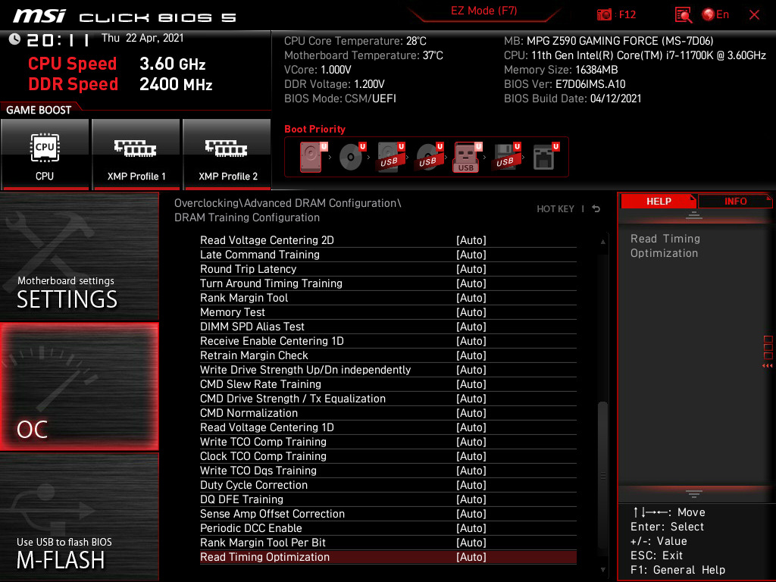The width and height of the screenshot is (776, 582).
Task: Select the Write TCO Dqs Training row
Action: click(388, 470)
